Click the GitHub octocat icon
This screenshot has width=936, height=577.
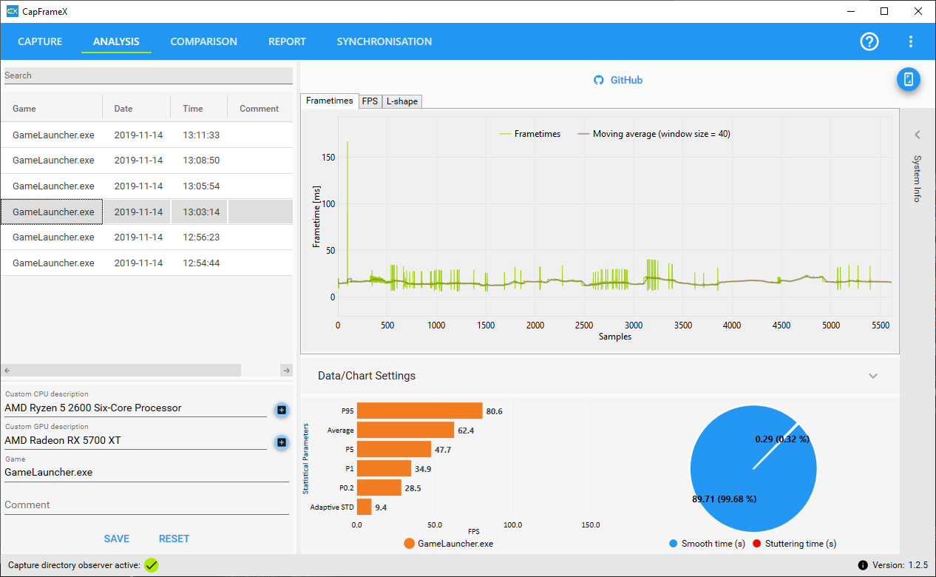coord(599,80)
